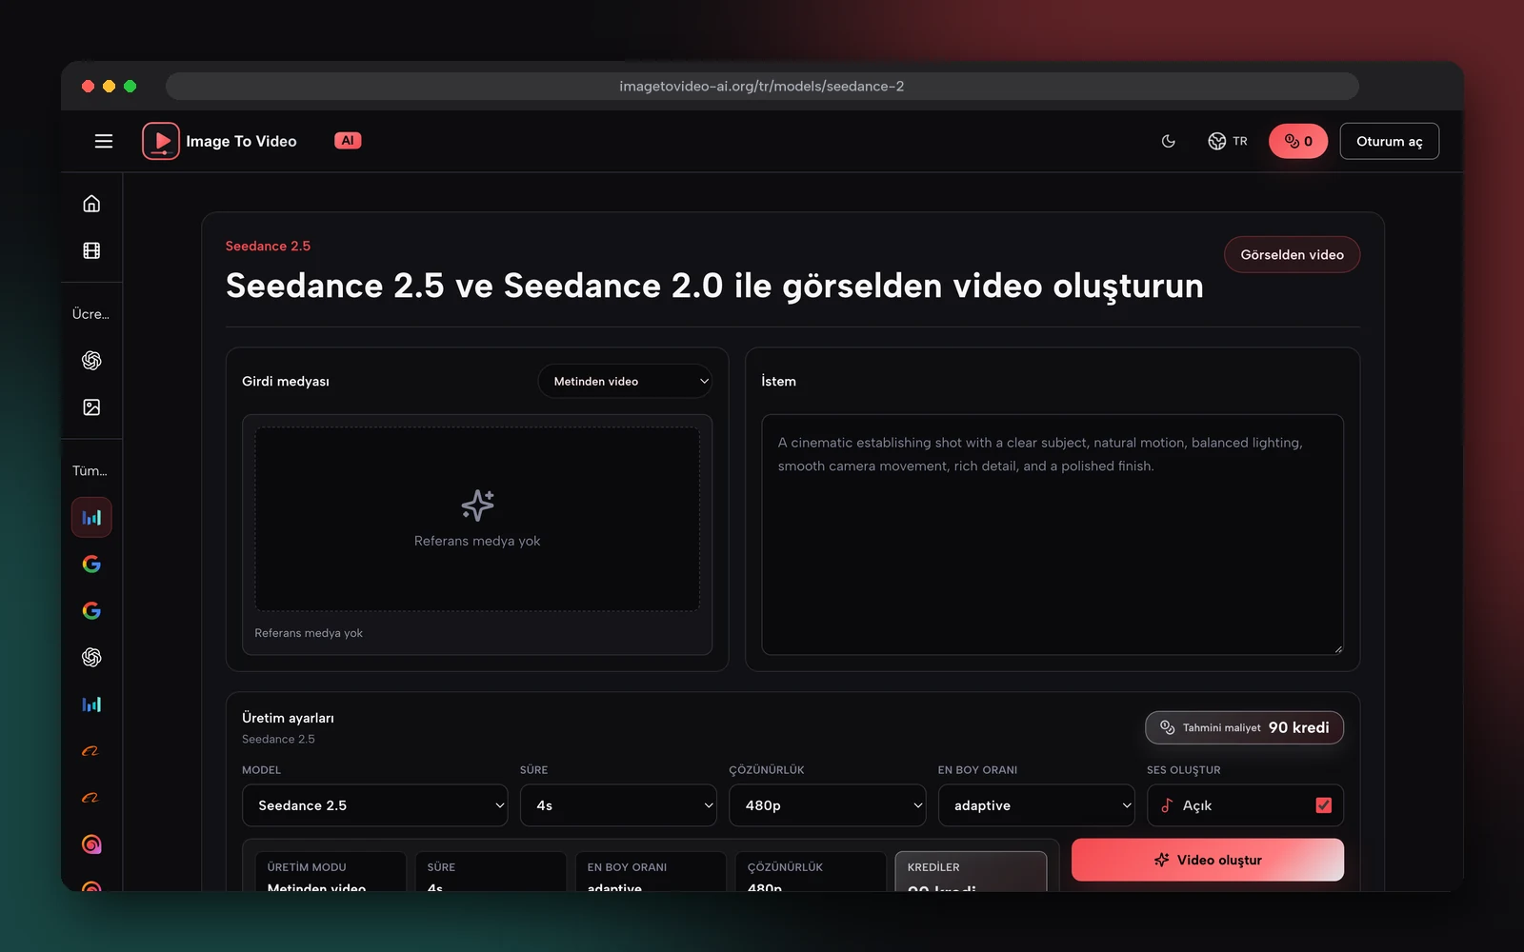1524x952 pixels.
Task: Select the OpenAI icon under the Tüm... section
Action: coord(91,657)
